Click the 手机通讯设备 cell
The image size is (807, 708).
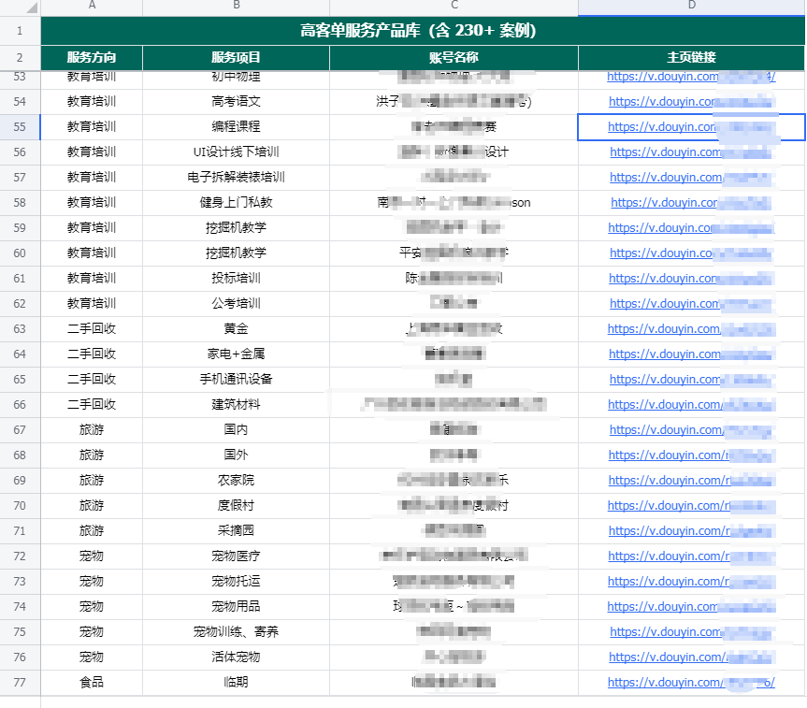pyautogui.click(x=236, y=379)
